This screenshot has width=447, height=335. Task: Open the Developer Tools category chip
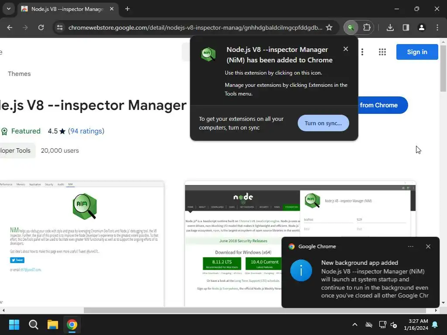(17, 150)
